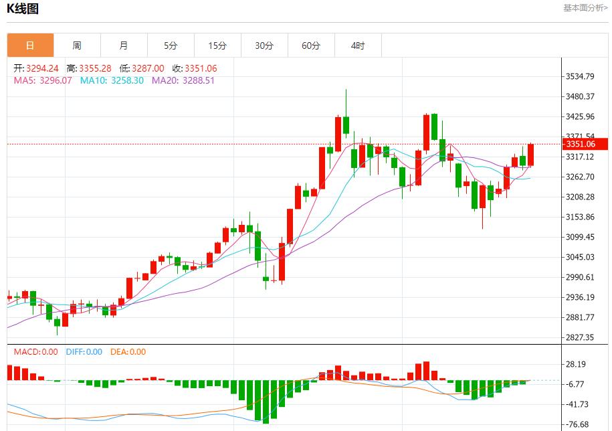Image resolution: width=612 pixels, height=431 pixels.
Task: Click the latest red candlestick on chart
Action: coord(530,155)
